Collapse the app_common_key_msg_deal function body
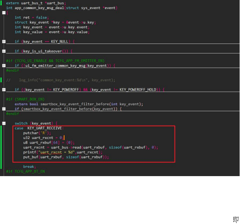This screenshot has height=224, width=240. (4, 13)
